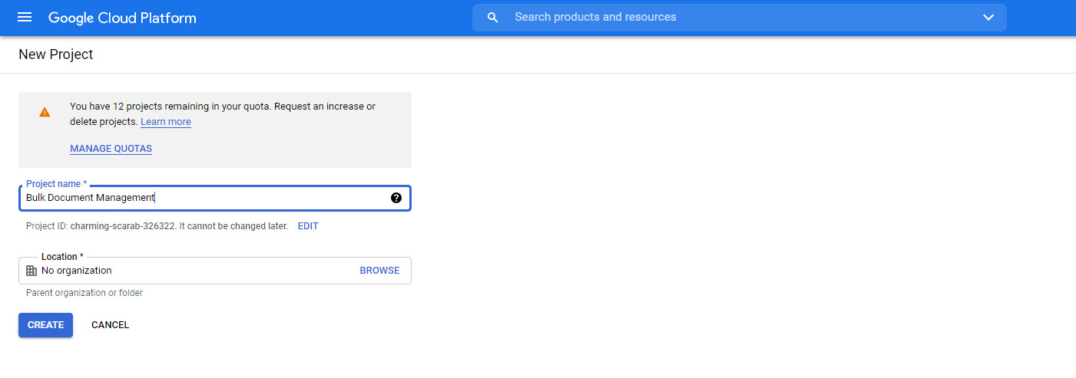Expand the search bar dropdown chevron
This screenshot has width=1076, height=378.
pyautogui.click(x=988, y=18)
